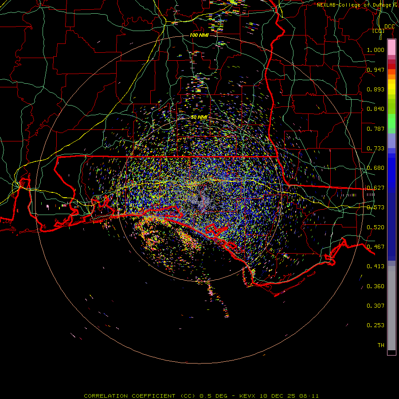399x399 pixels.
Task: Click the NEXLAB-College of DuPage credit text
Action: pos(357,5)
